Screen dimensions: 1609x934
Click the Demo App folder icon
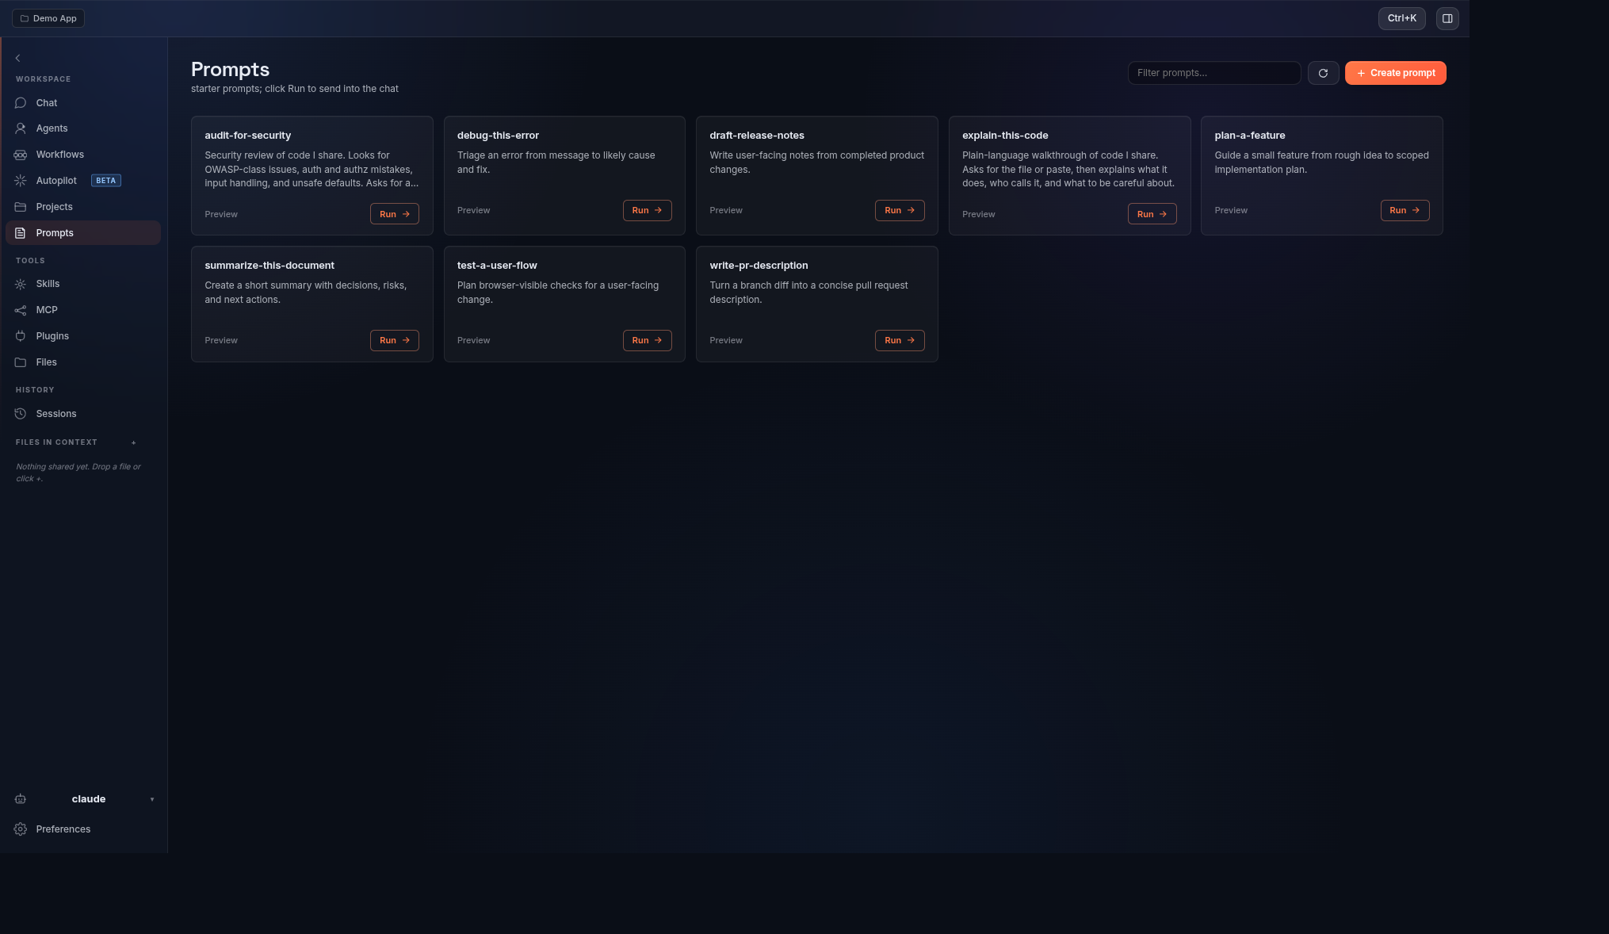point(25,18)
